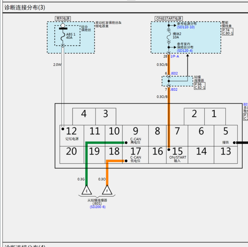Screen dimensions: 248x247
Task: Click connector pin 16
Action: point(157,155)
